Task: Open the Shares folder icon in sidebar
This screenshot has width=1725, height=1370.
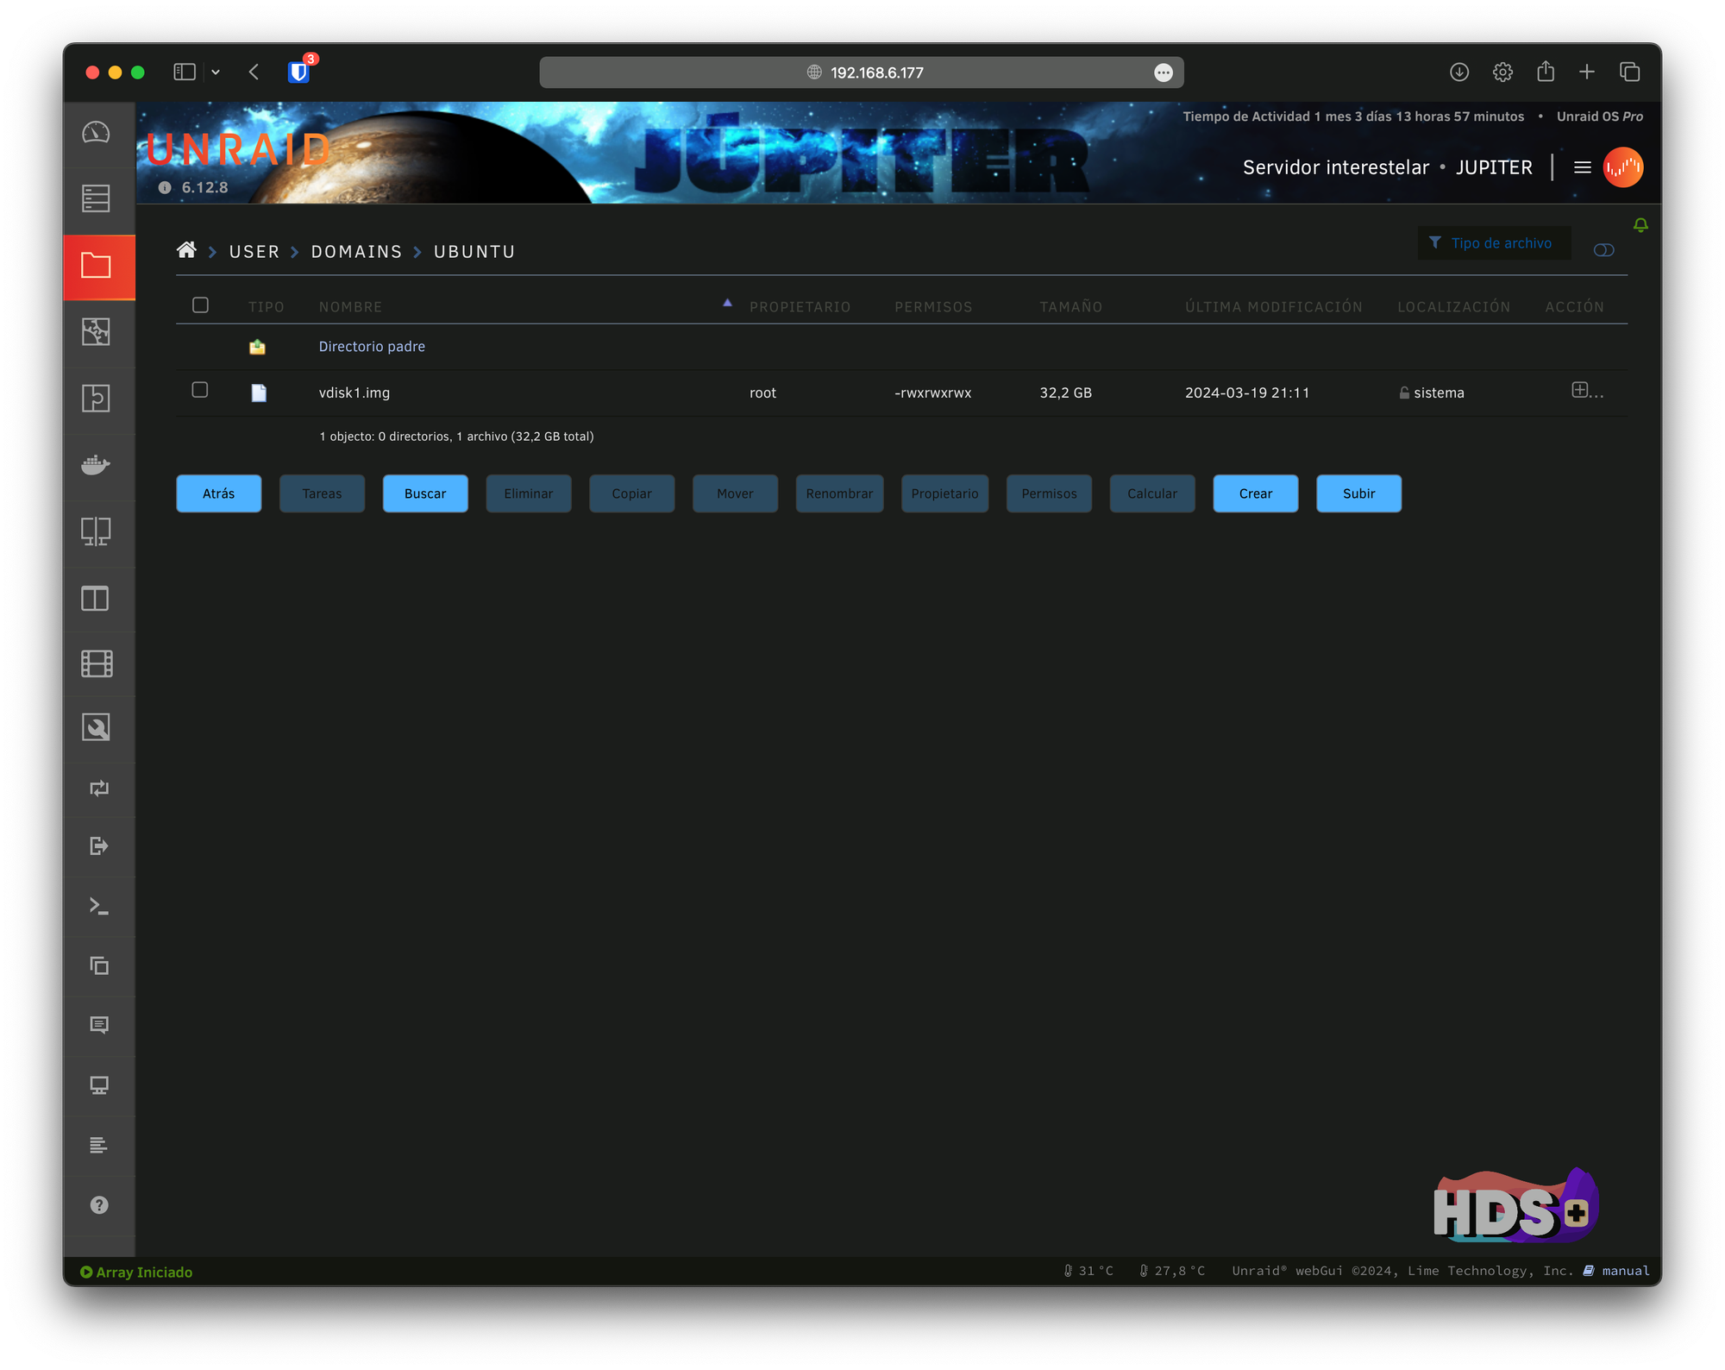Action: tap(96, 266)
